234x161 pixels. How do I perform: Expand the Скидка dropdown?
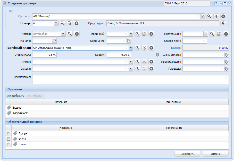pos(131,69)
